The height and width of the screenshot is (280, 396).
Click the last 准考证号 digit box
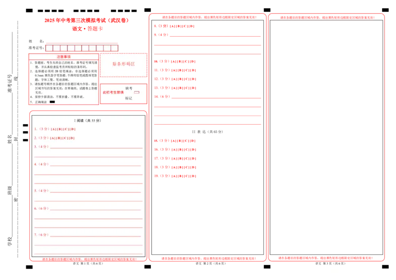point(114,48)
